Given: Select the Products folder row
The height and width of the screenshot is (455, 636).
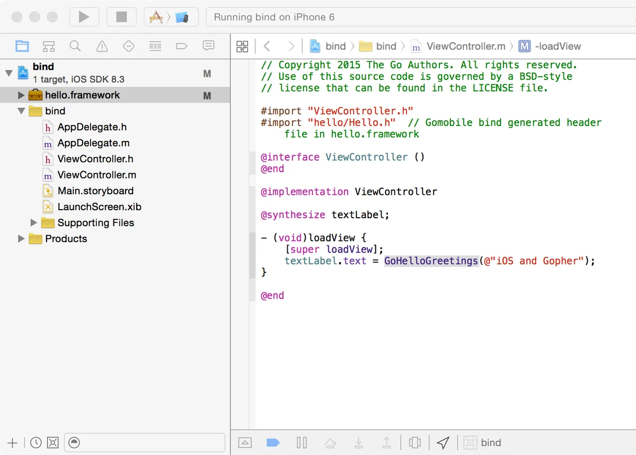Looking at the screenshot, I should point(115,238).
